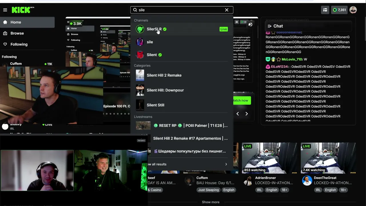Click the RESET RP livestream thumbnail
The height and width of the screenshot is (206, 366).
pyautogui.click(x=143, y=126)
